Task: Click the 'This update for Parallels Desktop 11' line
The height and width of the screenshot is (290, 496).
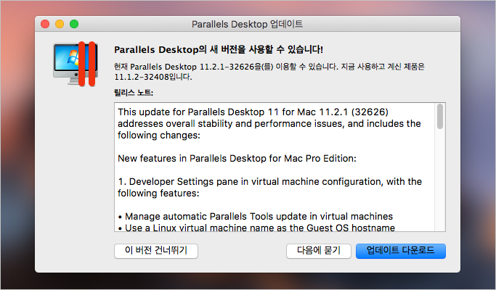Action: (253, 112)
